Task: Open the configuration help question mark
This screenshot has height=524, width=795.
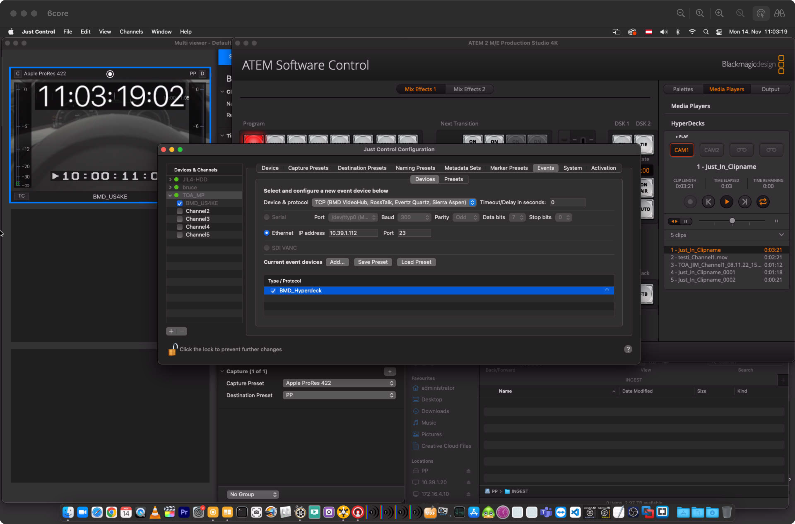Action: (628, 349)
